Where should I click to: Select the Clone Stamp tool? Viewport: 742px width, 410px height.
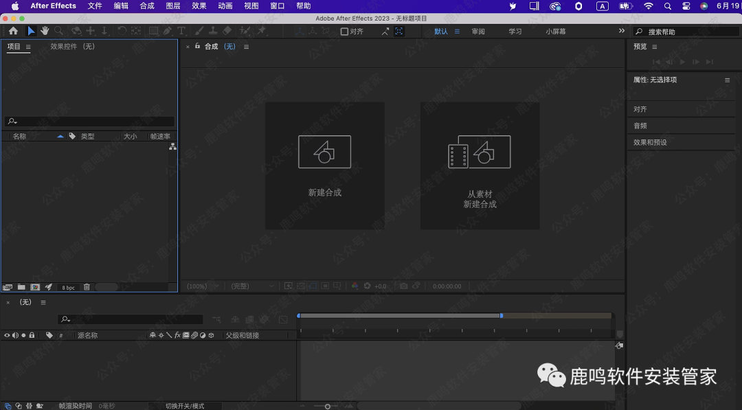[214, 30]
